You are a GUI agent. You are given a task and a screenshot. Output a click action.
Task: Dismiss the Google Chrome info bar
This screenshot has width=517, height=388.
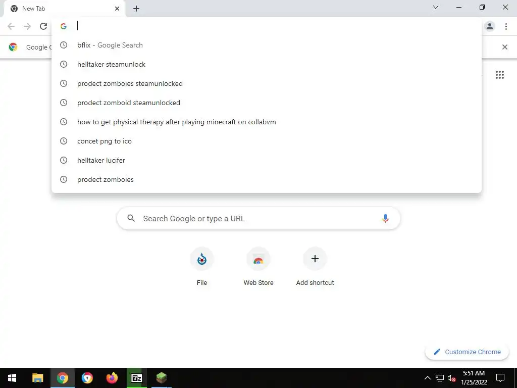click(x=504, y=47)
